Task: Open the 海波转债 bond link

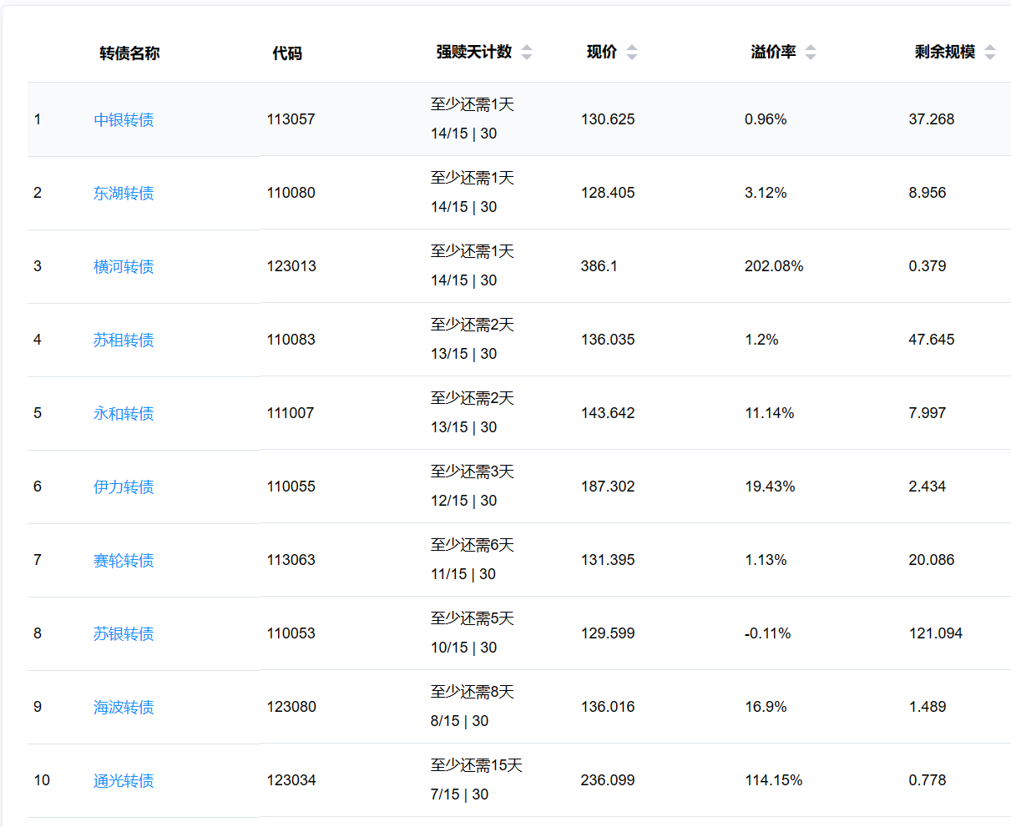Action: pos(124,707)
